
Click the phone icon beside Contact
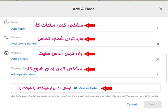[6, 38]
